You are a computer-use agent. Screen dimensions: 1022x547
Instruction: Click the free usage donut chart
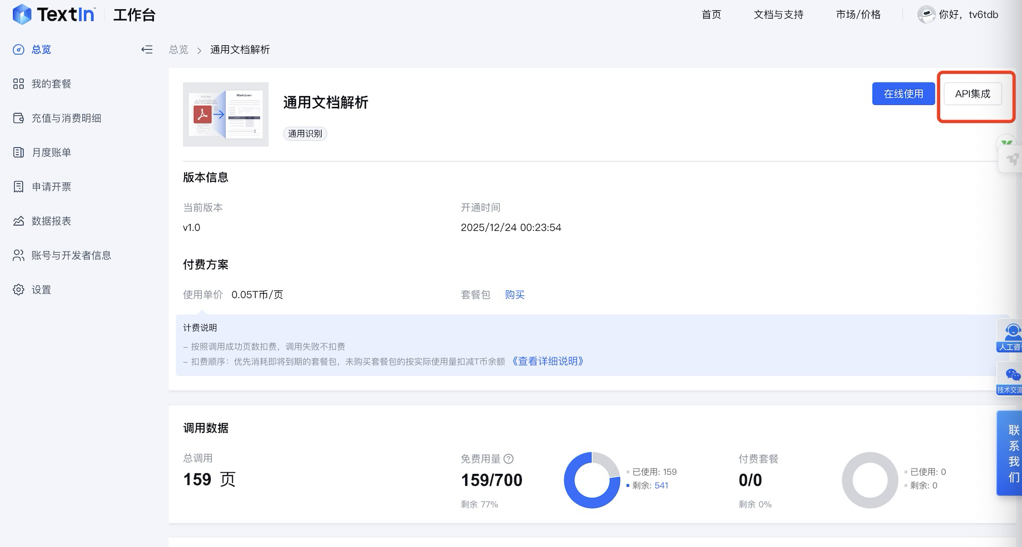592,480
